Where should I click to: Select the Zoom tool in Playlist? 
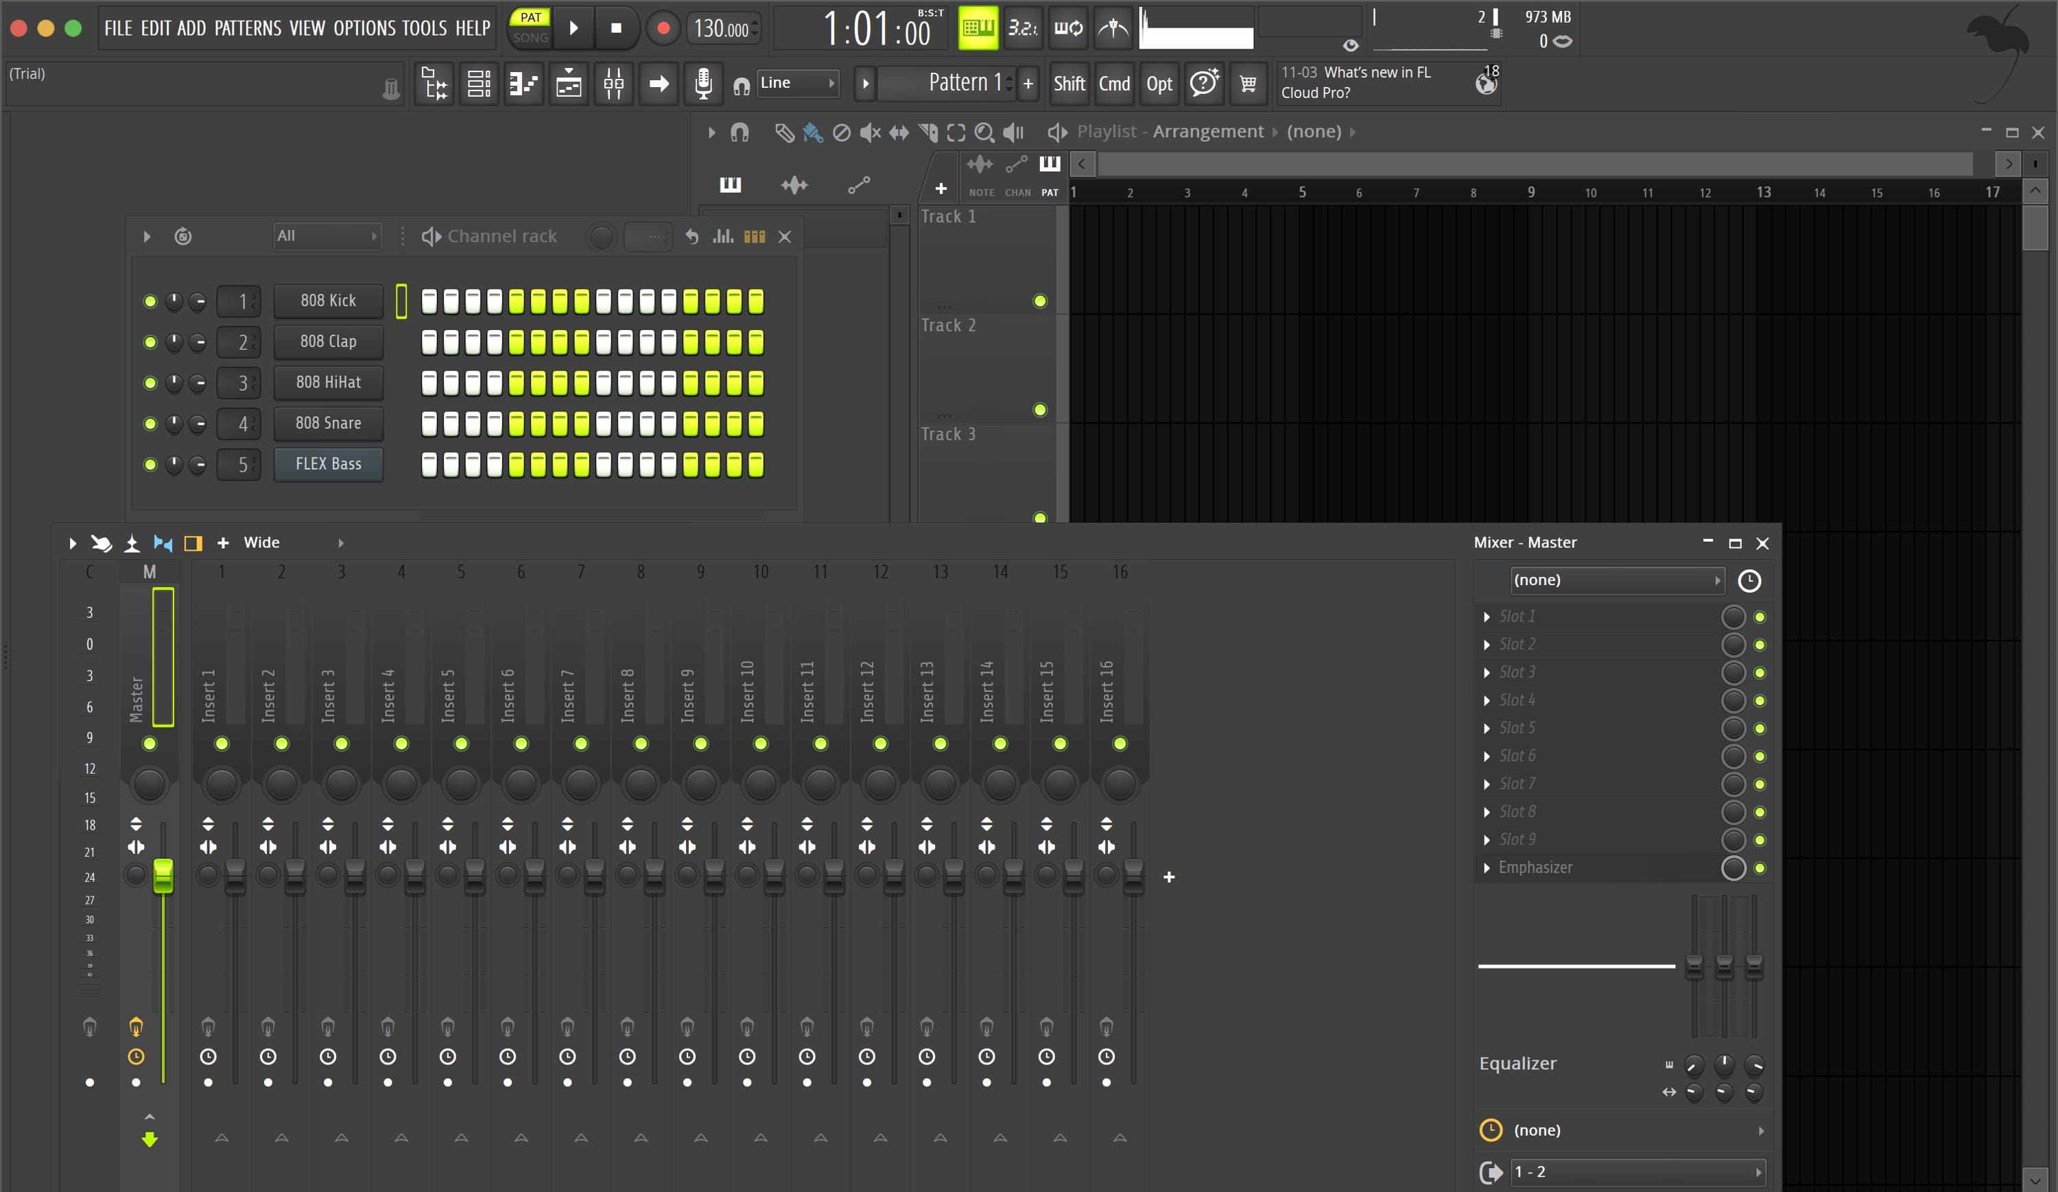pyautogui.click(x=984, y=132)
